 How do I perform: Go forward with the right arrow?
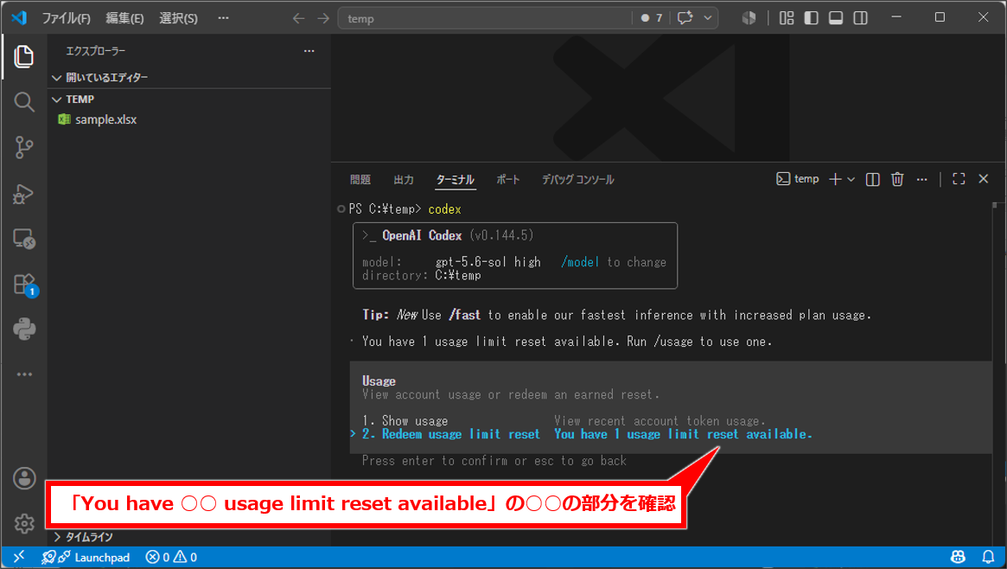tap(323, 18)
